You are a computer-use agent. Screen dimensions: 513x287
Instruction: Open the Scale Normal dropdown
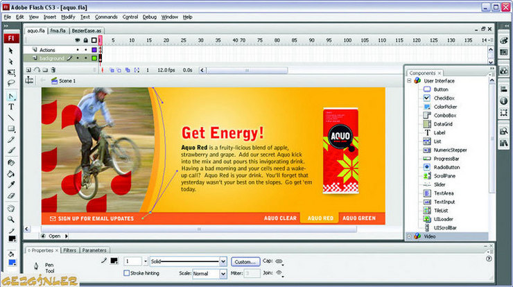coord(223,274)
